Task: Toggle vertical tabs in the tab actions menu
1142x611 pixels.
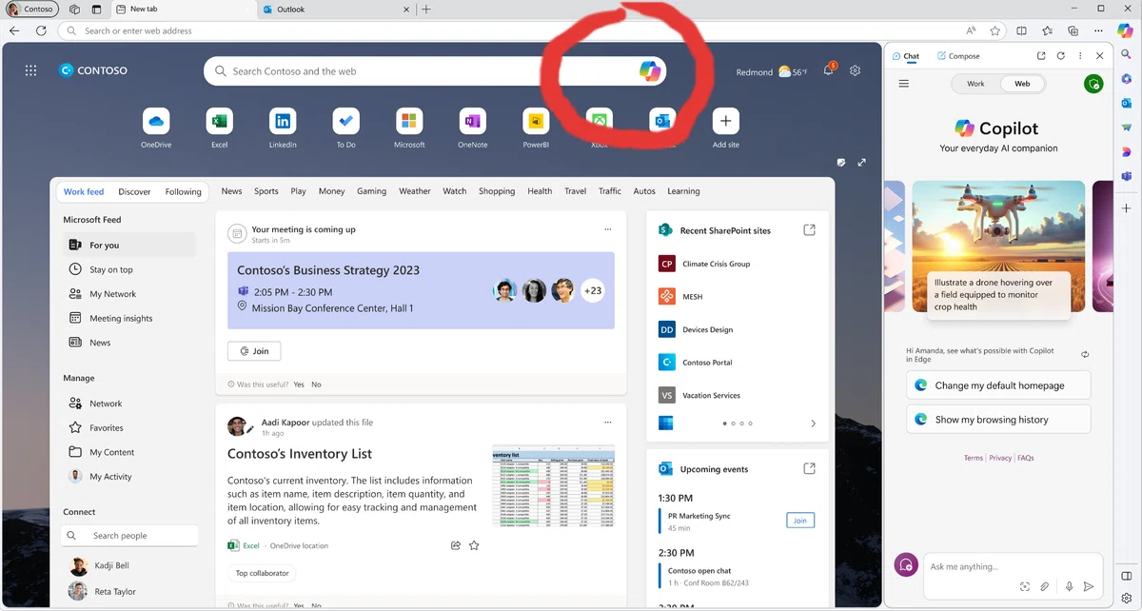Action: [96, 9]
